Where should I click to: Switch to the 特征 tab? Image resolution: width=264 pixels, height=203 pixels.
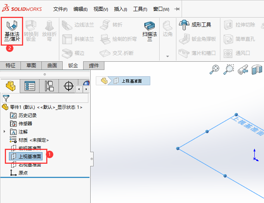[x=10, y=65]
